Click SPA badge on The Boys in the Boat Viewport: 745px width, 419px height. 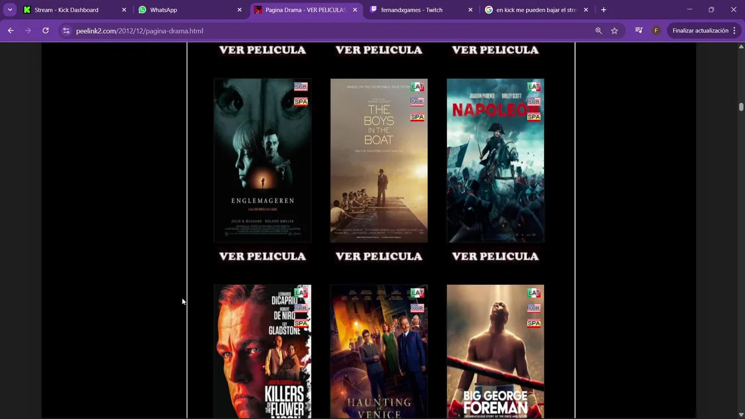click(417, 117)
